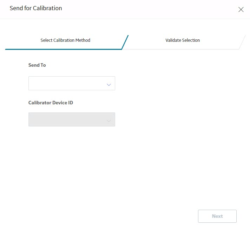Click the greyed Calibrator Device ID chevron

109,121
